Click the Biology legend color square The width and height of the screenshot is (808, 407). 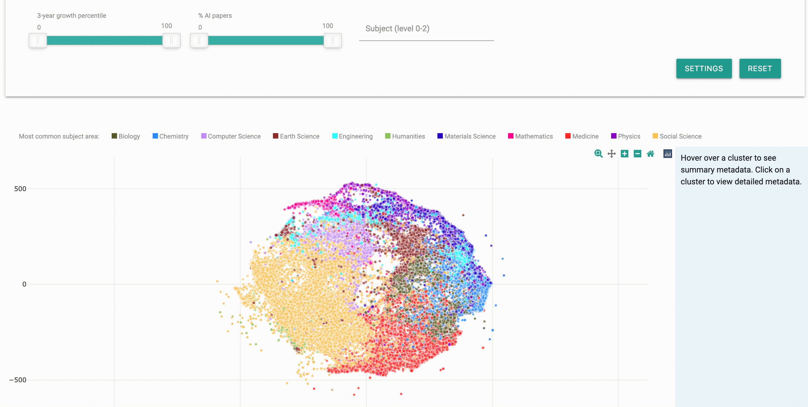coord(114,136)
